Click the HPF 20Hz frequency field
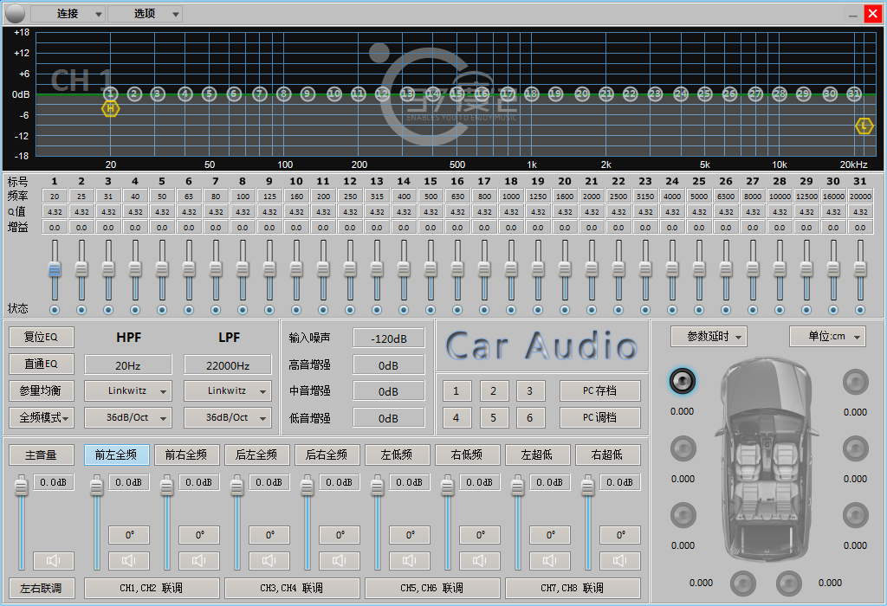 click(x=128, y=365)
